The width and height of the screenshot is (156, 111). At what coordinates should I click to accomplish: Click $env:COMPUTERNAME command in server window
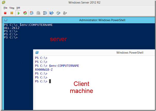click(36, 25)
